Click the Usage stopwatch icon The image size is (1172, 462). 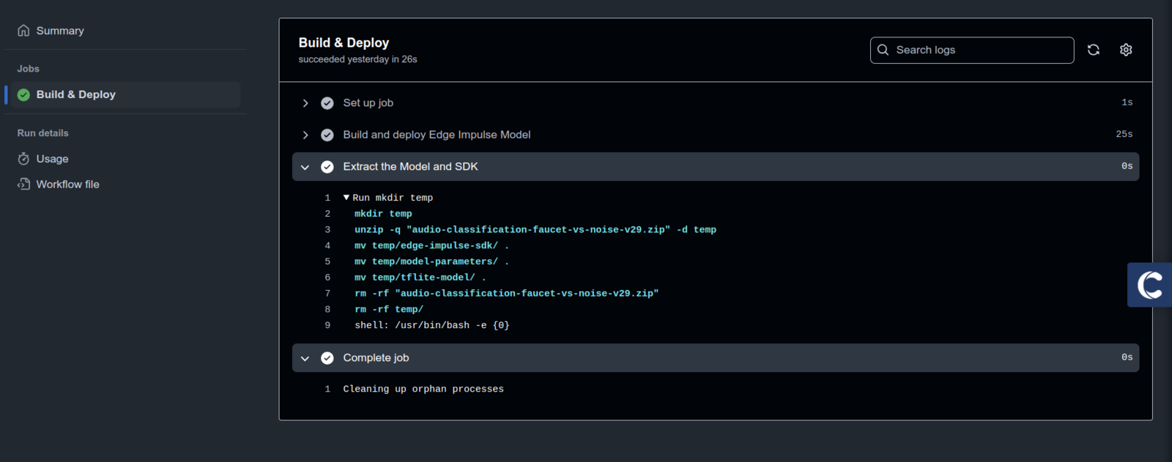pos(23,159)
